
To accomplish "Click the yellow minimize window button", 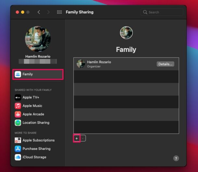I will tap(23, 12).
